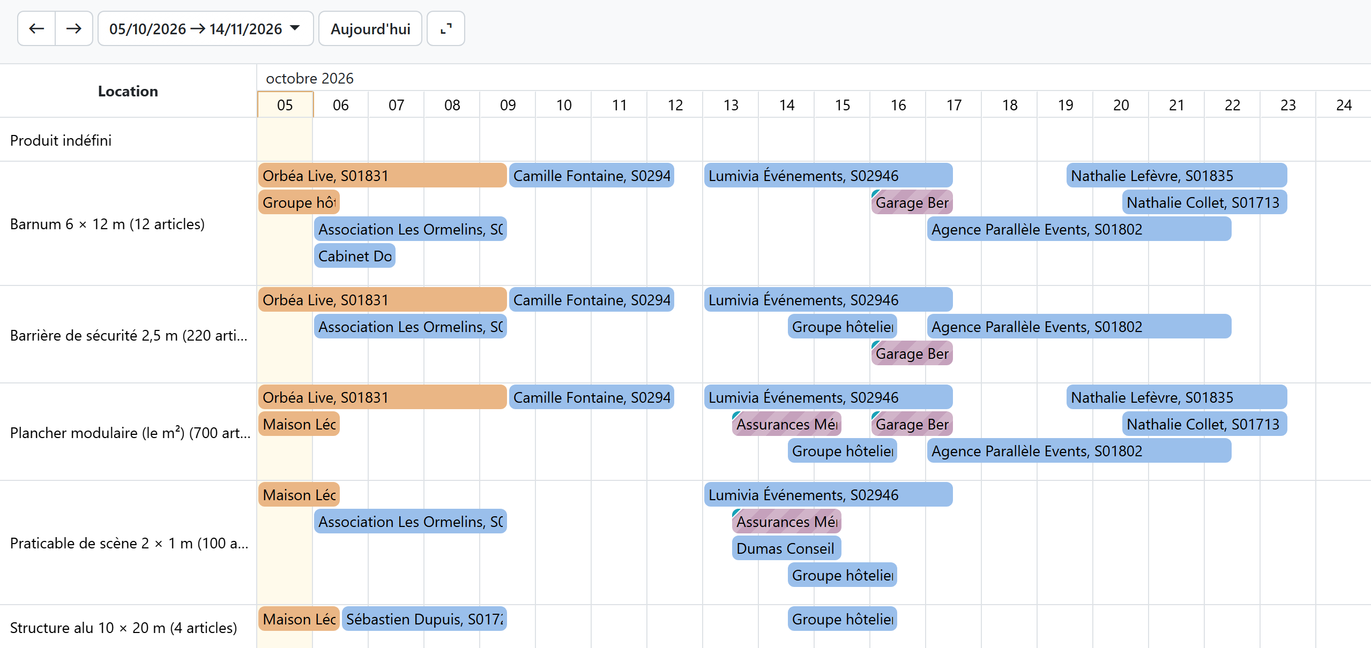Open Nathalie Lefèvre S01835 in Barnum row
The image size is (1371, 648).
[x=1177, y=175]
